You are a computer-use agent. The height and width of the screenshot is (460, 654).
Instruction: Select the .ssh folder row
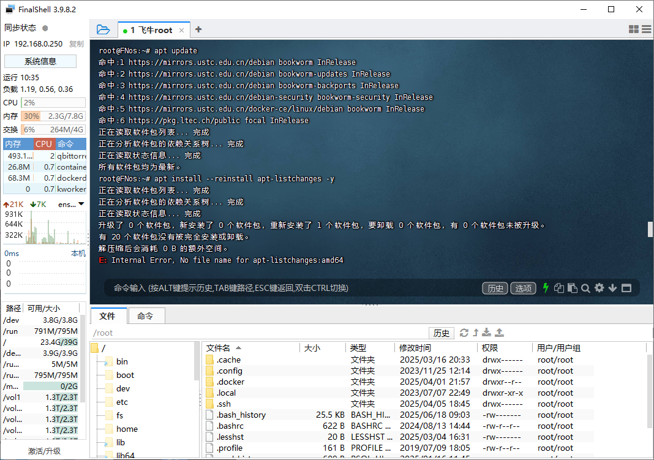(399, 404)
